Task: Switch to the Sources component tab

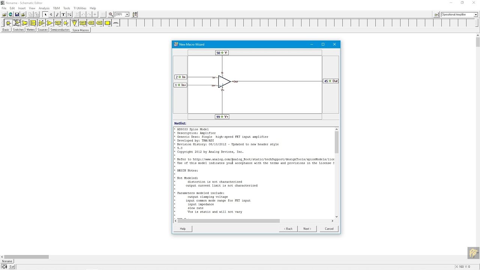Action: point(43,30)
